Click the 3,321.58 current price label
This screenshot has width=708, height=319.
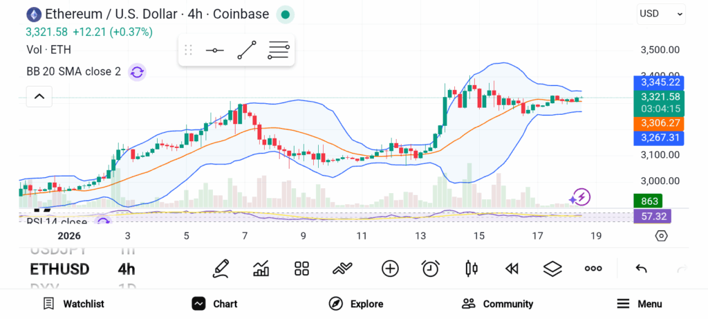tap(660, 97)
